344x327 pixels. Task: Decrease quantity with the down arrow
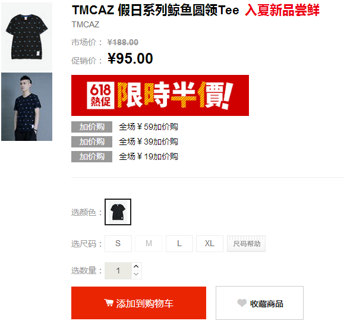pos(136,275)
